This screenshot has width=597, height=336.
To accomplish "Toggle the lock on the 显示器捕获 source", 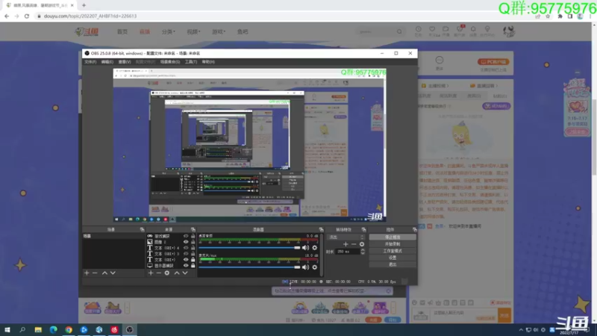I will pyautogui.click(x=193, y=266).
